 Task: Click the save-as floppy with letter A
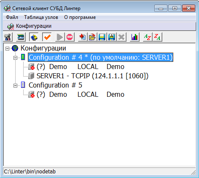(112, 37)
